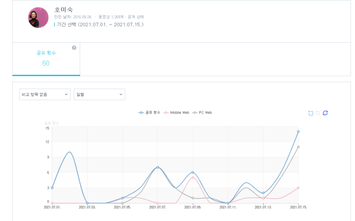
Task: Click the chart zoom reset (undo zoom) icon
Action: pos(318,113)
